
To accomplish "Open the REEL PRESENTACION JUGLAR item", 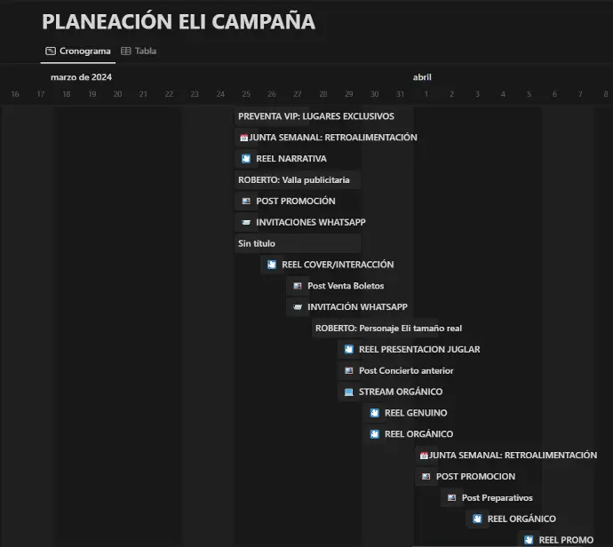I will pyautogui.click(x=410, y=349).
